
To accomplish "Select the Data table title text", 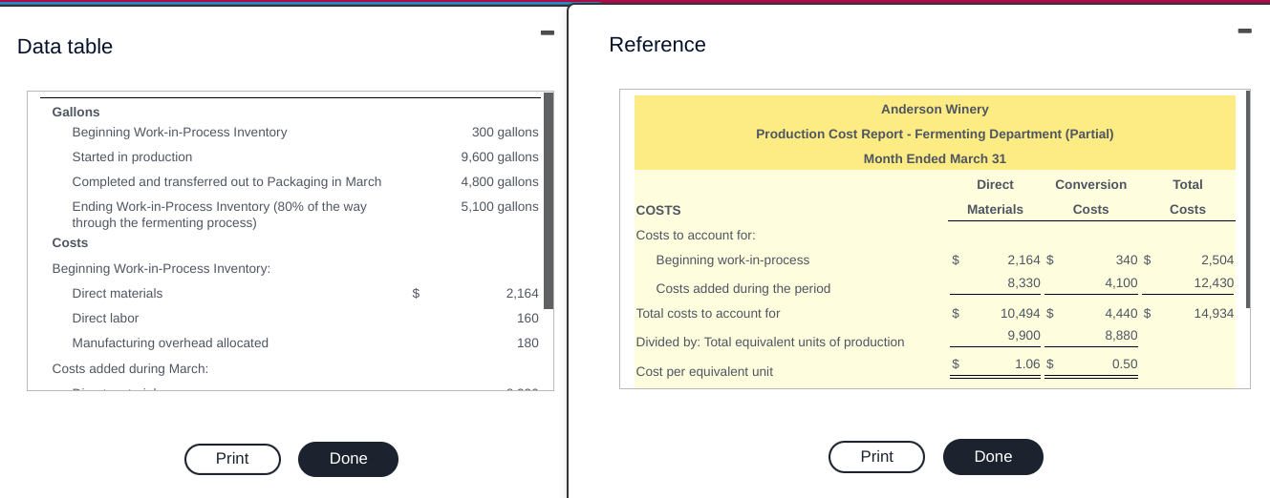I will [x=65, y=47].
